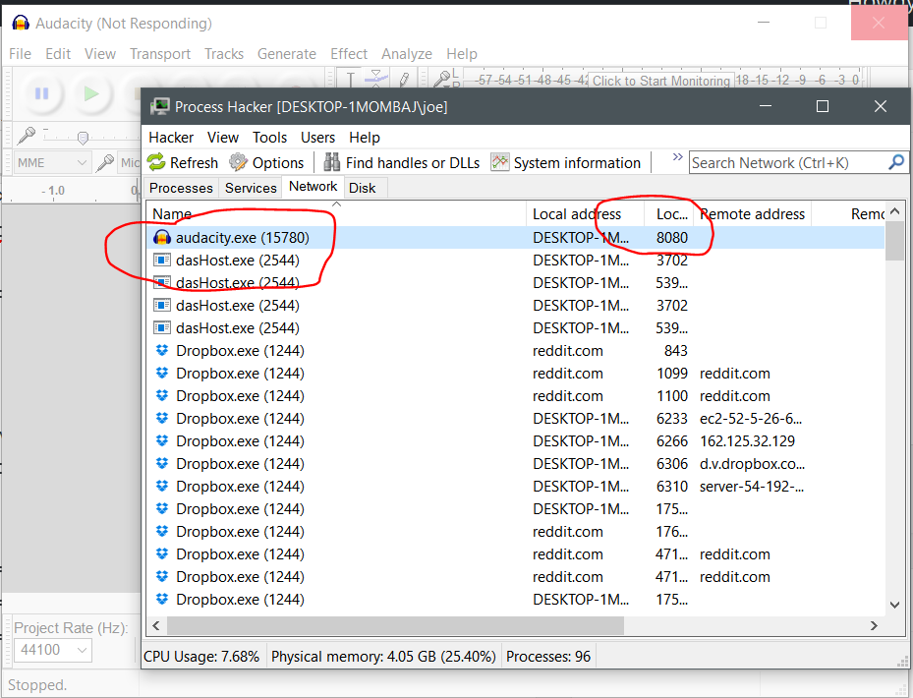This screenshot has width=913, height=698.
Task: Click the 'Loc...' local port column header
Action: (x=669, y=214)
